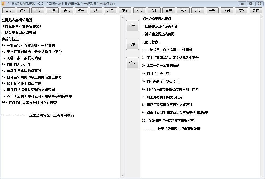Collect Baidu (百度) hot news
The height and width of the screenshot is (179, 265).
tap(8, 10)
